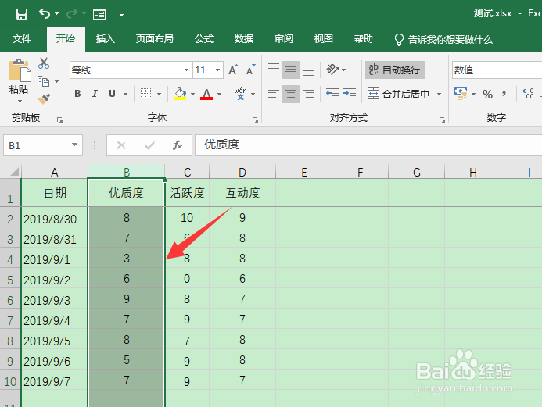The height and width of the screenshot is (407, 542).
Task: Click the 告诉我你想要做什么 search box
Action: [x=443, y=39]
